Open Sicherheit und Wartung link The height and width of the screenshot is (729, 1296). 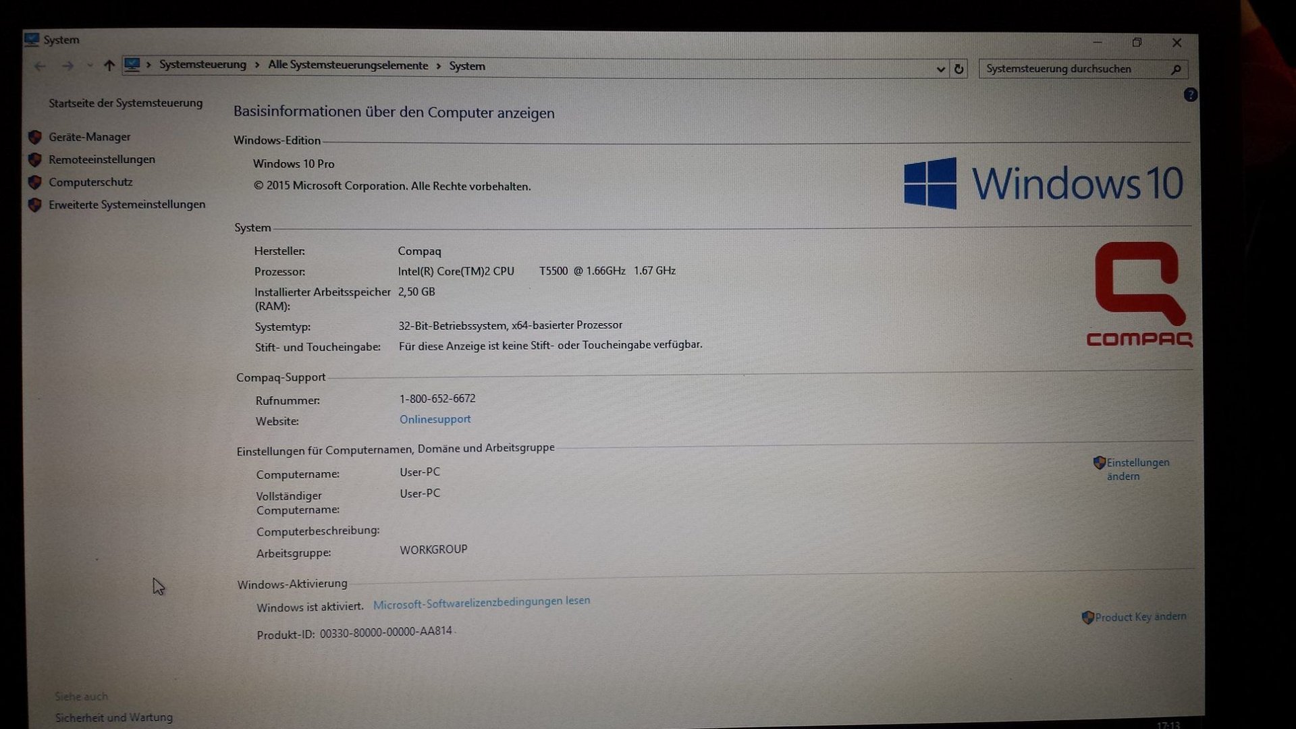pos(114,718)
